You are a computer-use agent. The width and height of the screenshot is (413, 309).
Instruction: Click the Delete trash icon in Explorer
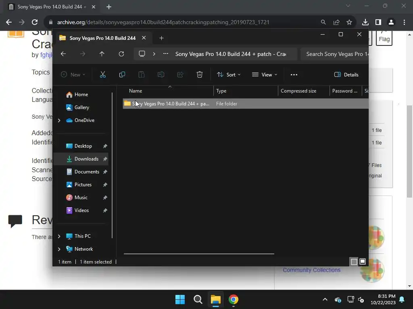click(x=199, y=74)
